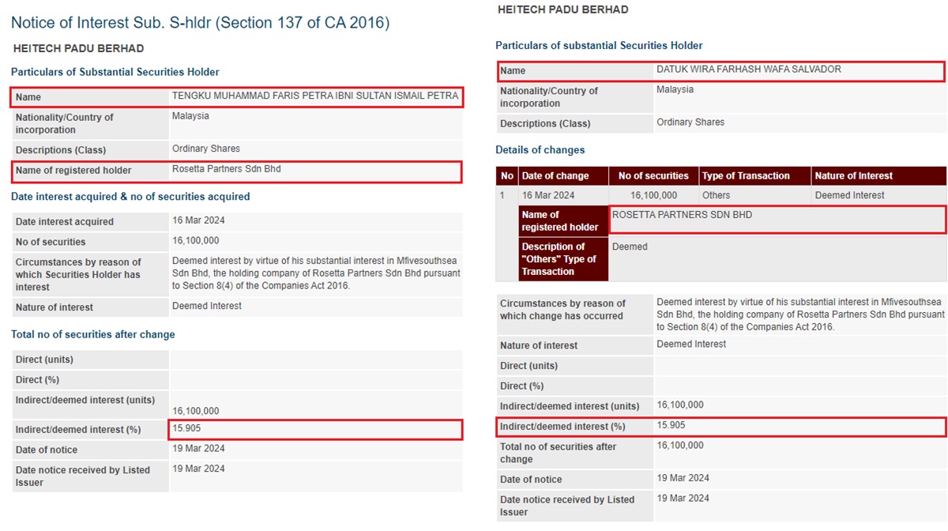Click row number 1 in the changes table
This screenshot has height=531, width=948.
[502, 195]
